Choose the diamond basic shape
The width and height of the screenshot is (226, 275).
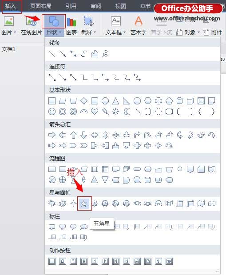(x=84, y=101)
